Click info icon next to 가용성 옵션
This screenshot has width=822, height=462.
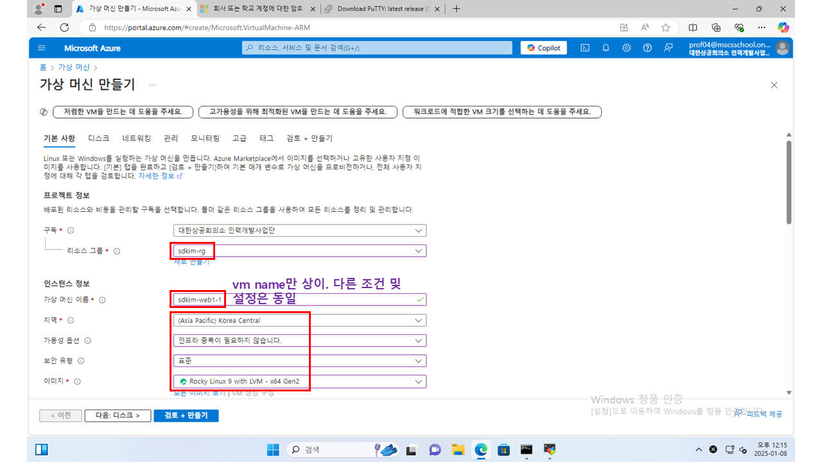(88, 341)
